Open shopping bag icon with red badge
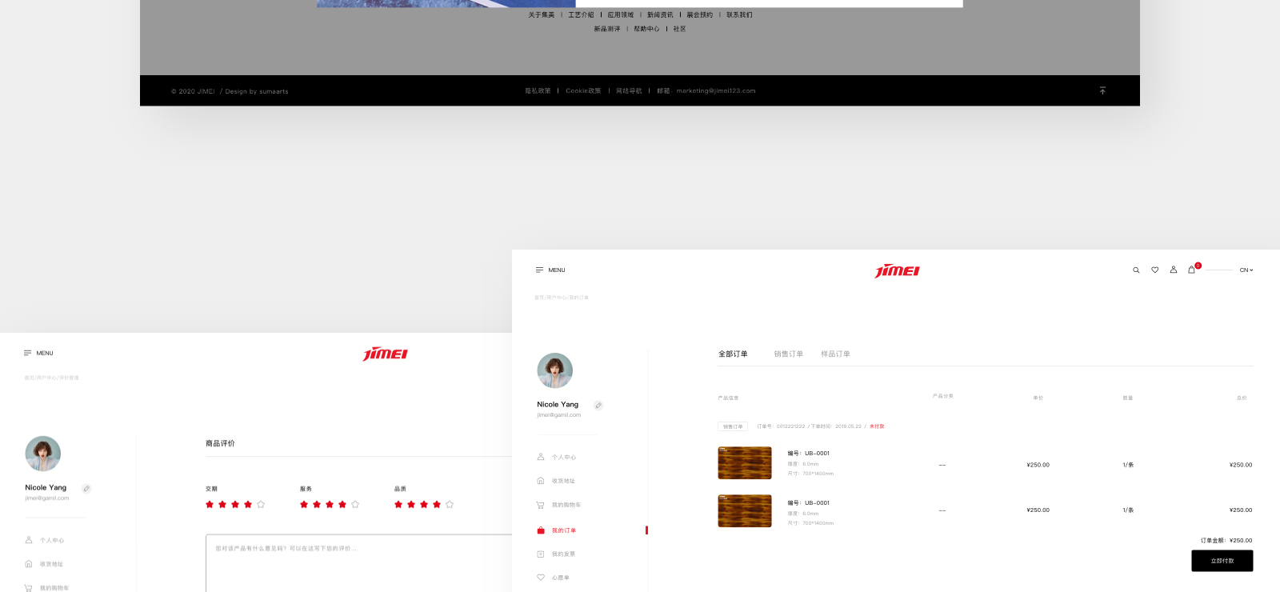The width and height of the screenshot is (1280, 592). click(x=1192, y=270)
